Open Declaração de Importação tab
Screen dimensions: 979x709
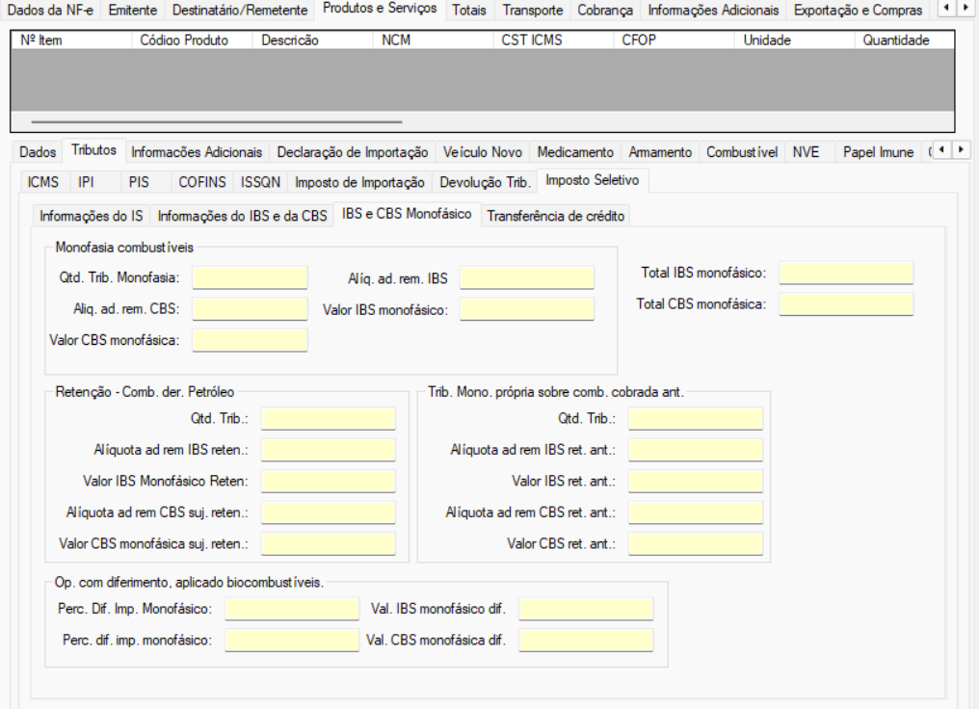(352, 152)
